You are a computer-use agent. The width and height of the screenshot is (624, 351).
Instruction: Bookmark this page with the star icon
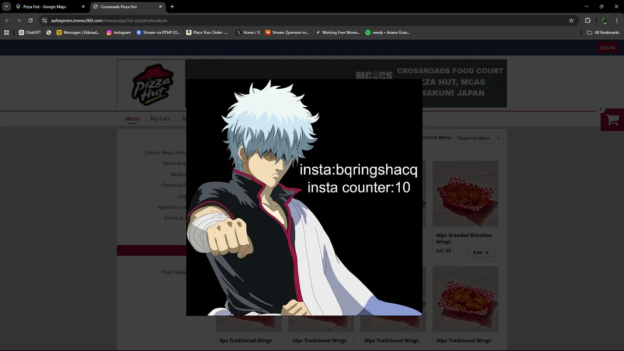[x=571, y=20]
